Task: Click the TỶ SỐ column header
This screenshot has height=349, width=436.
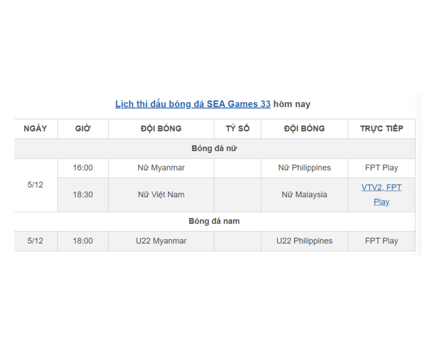Action: coord(237,129)
